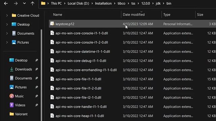Jump to tss folder in breadcrumb
216x121 pixels.
point(133,3)
